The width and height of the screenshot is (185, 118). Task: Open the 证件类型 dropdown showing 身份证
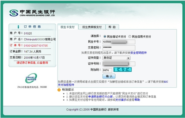pos(116,58)
